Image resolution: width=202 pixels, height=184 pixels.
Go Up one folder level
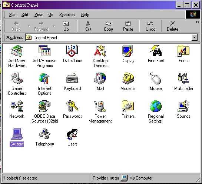coord(66,26)
